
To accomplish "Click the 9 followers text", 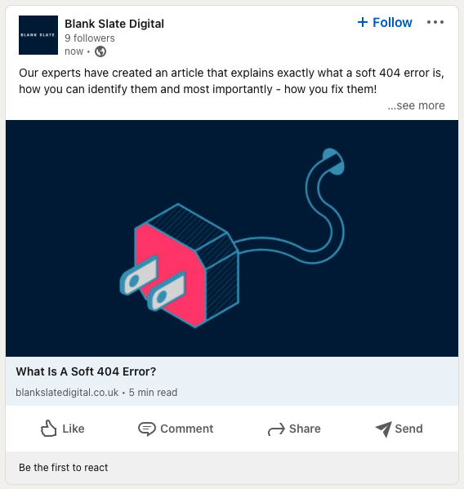I will coord(90,38).
